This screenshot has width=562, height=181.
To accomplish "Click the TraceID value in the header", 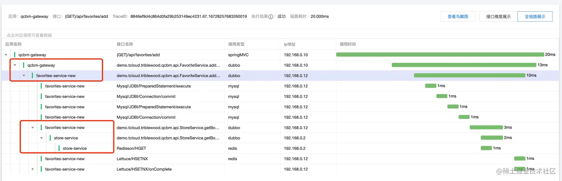I will (x=188, y=17).
